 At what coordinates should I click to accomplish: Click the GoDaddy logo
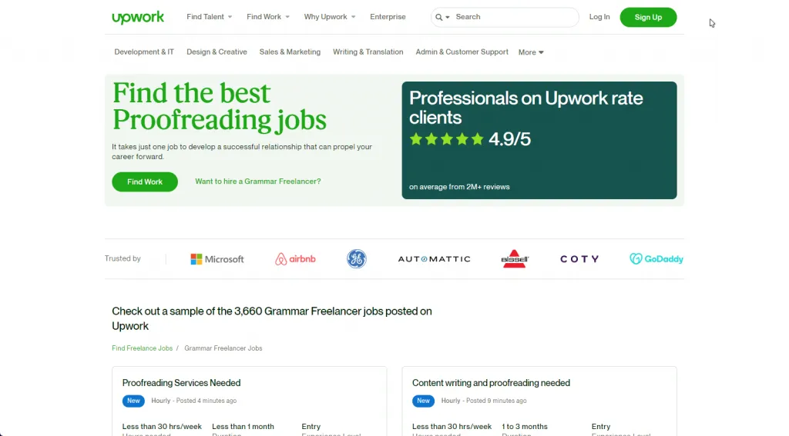click(x=656, y=258)
